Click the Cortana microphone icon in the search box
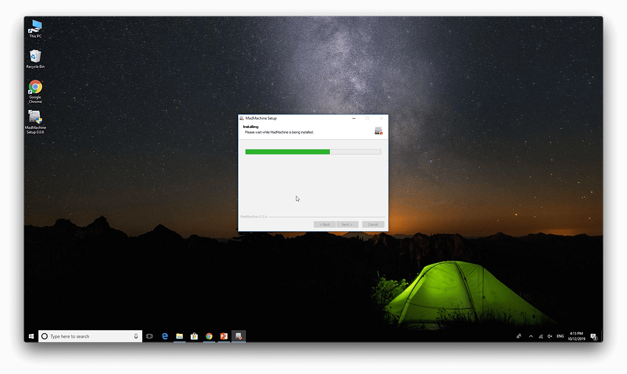This screenshot has width=627, height=374. pyautogui.click(x=136, y=336)
